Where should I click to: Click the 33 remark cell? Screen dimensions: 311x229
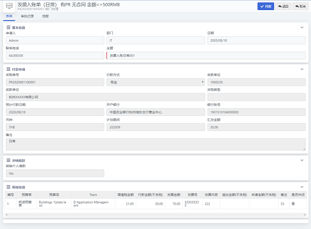click(284, 204)
